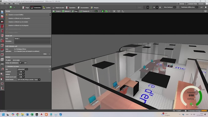
Task: Click the Orienté vers le nord stepper
Action: (x=24, y=77)
